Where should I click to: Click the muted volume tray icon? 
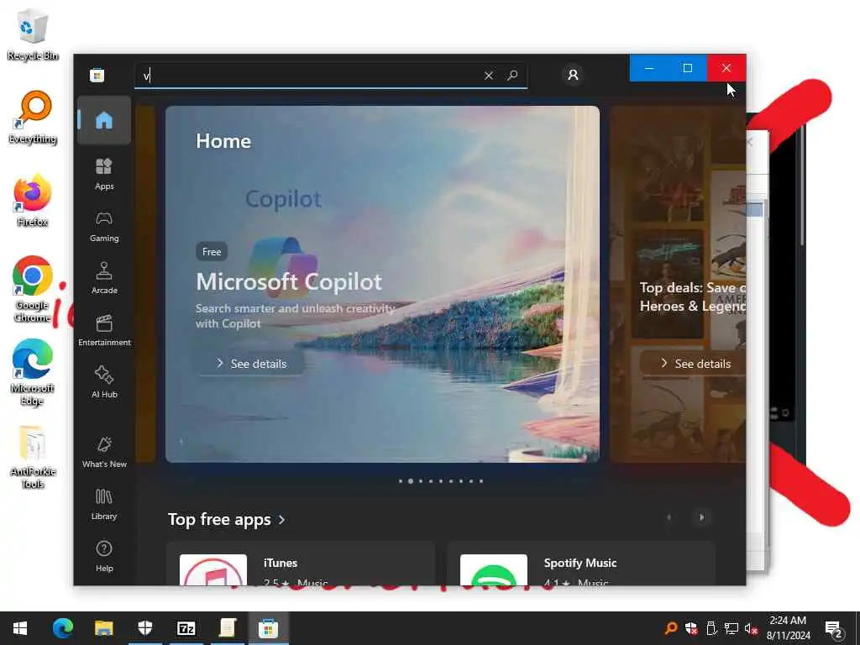coord(752,628)
